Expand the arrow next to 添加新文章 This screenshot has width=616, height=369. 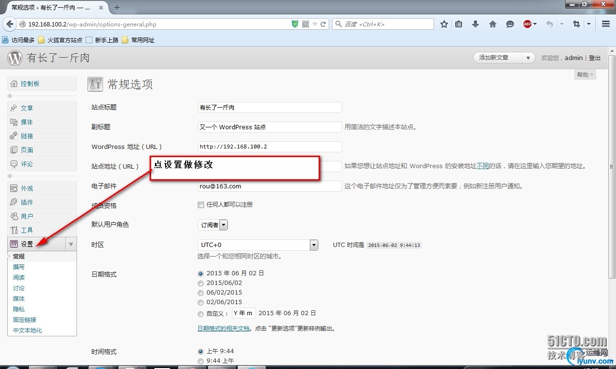click(528, 58)
